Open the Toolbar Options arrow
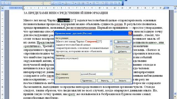 [x=123, y=4]
